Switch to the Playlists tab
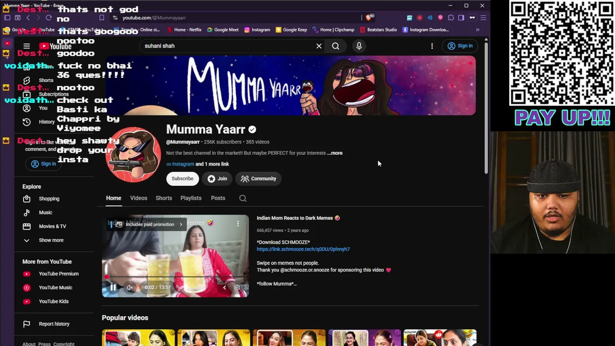Image resolution: width=615 pixels, height=346 pixels. (x=191, y=198)
